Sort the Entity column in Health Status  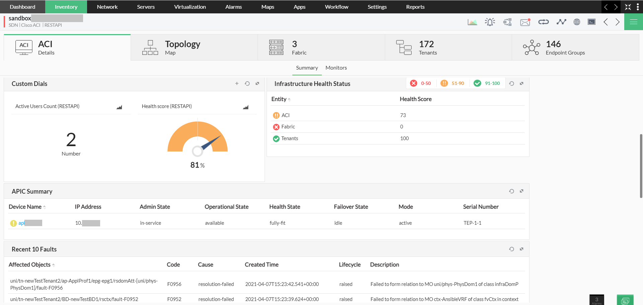point(289,99)
